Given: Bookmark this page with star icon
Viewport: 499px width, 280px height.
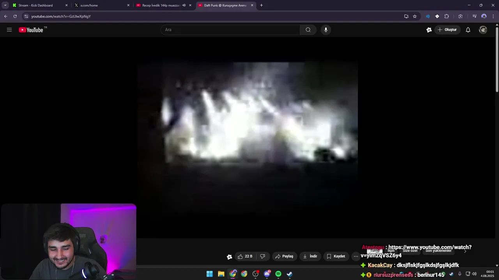Looking at the screenshot, I should (x=415, y=16).
